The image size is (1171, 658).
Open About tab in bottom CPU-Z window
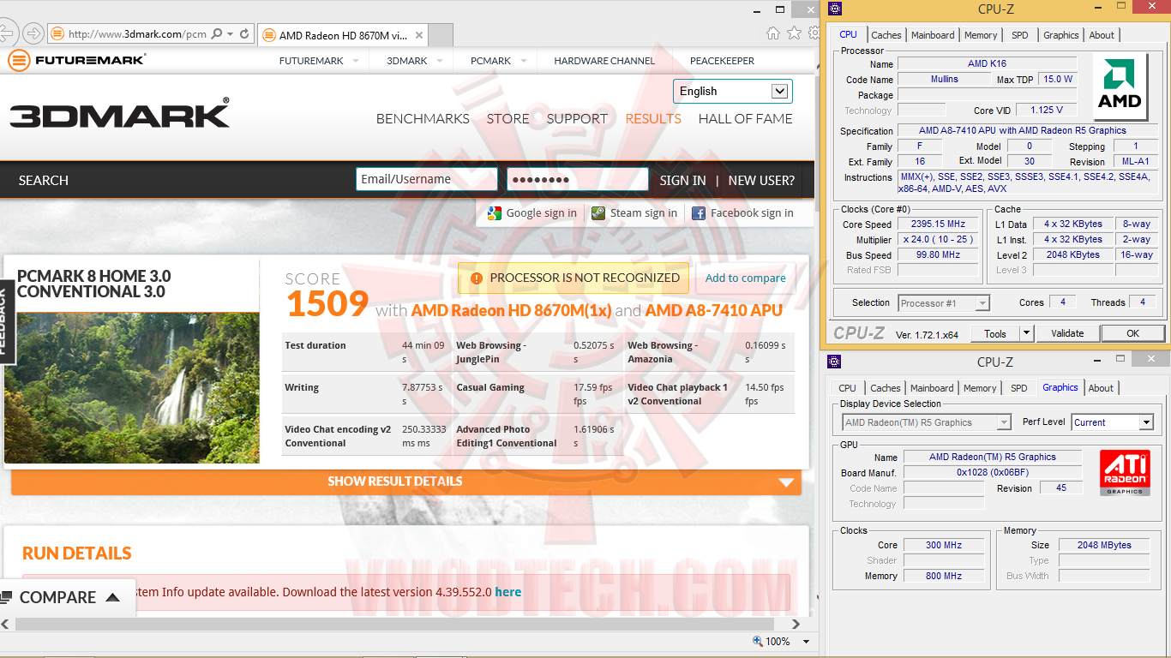1101,388
